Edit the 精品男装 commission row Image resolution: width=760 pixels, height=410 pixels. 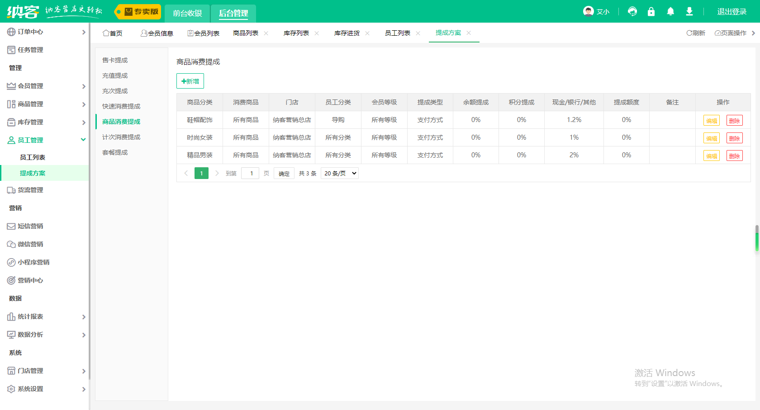[711, 156]
